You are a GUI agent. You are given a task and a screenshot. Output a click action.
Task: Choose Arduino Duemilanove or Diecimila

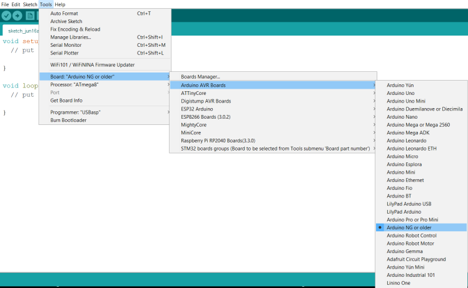coord(422,109)
